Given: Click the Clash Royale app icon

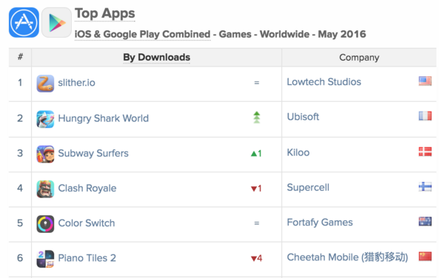Looking at the screenshot, I should [x=45, y=189].
